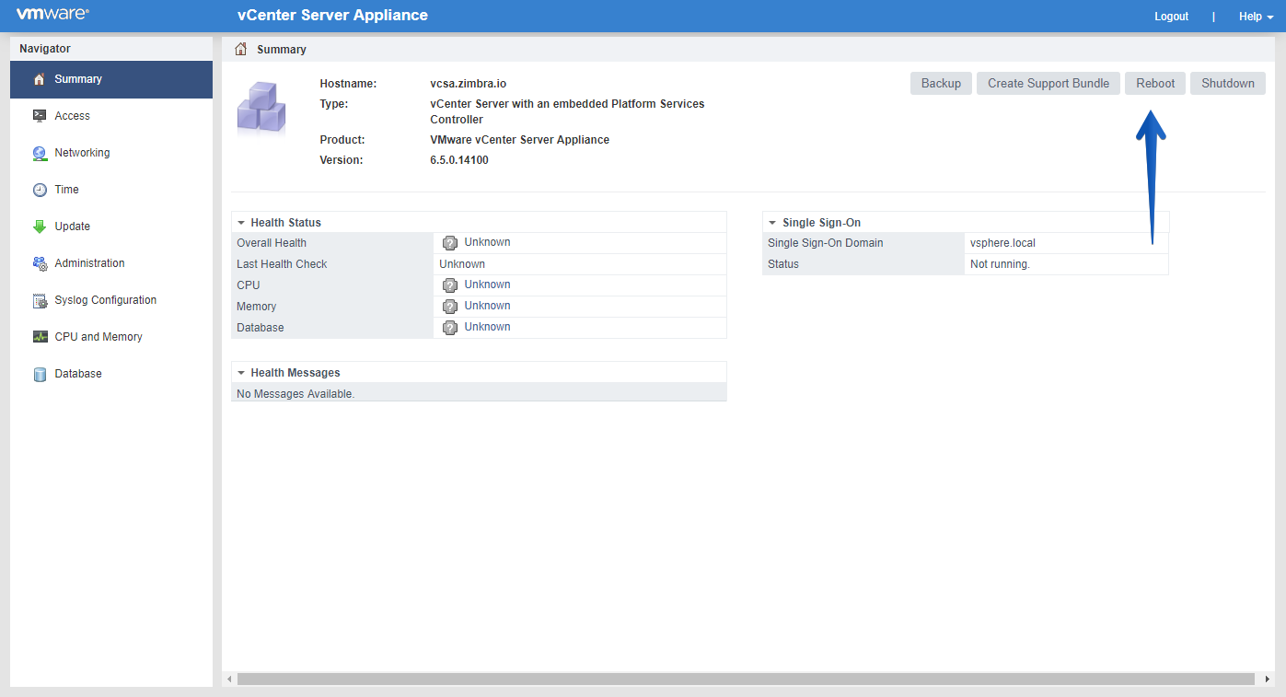Open Syslog Configuration
This screenshot has height=697, width=1286.
[111, 300]
